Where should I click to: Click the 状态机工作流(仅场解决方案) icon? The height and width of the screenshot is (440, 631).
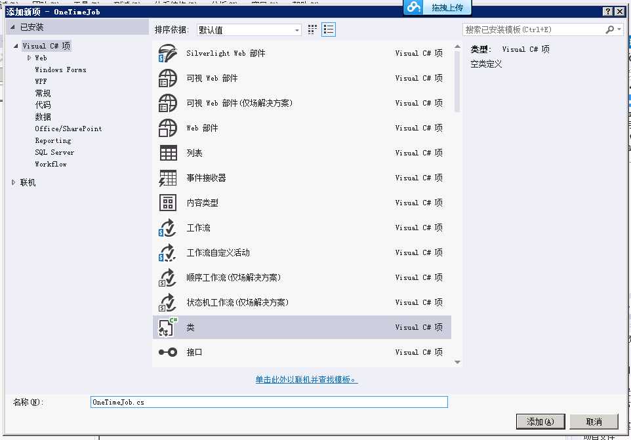click(167, 302)
